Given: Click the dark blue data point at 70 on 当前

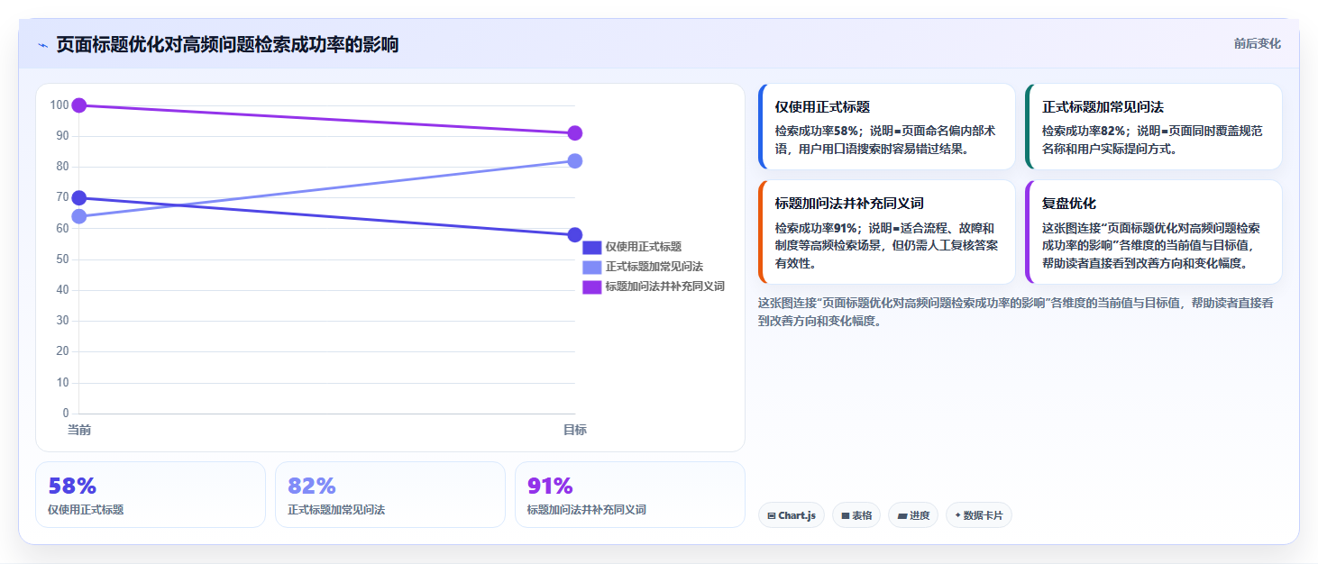Looking at the screenshot, I should (x=79, y=198).
